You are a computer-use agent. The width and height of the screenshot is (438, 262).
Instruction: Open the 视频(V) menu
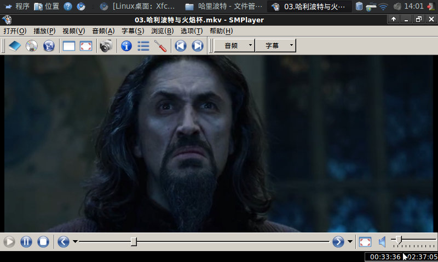pos(74,31)
